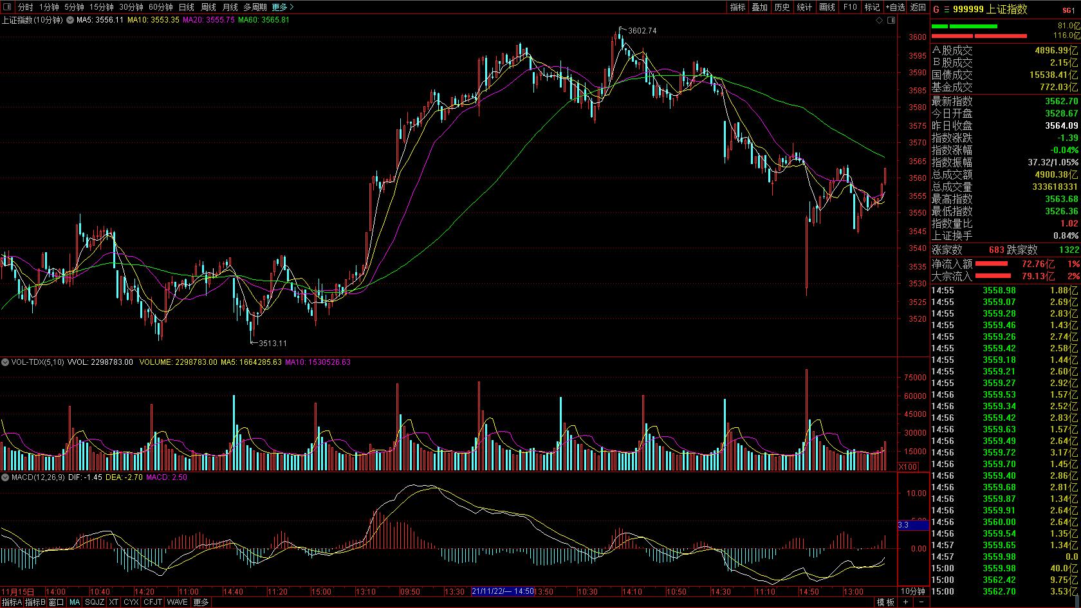Click the 净流入额 red flow bar

(992, 264)
